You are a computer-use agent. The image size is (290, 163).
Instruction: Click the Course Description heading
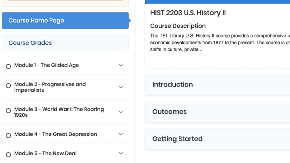(x=178, y=26)
